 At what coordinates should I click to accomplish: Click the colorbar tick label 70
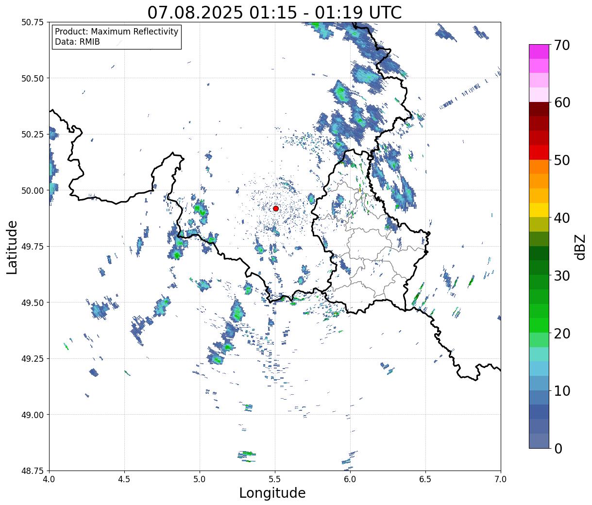point(562,45)
